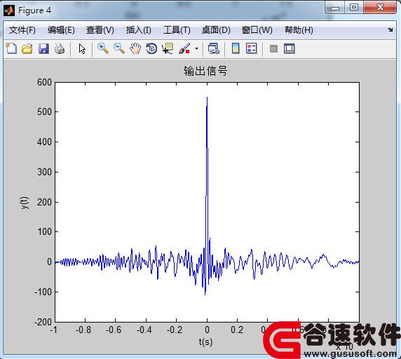Select the Rotate 3D tool
Image resolution: width=401 pixels, height=359 pixels.
[x=151, y=48]
